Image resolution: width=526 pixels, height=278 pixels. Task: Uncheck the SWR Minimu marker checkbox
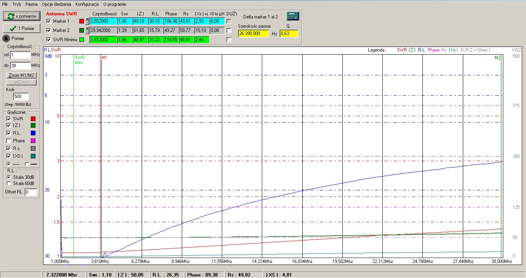click(48, 40)
